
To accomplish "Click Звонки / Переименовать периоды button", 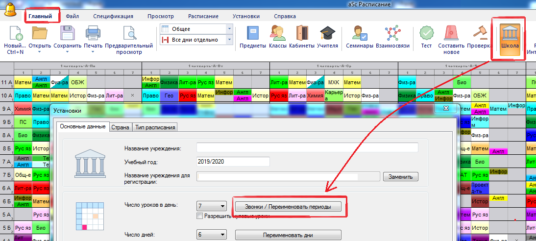I will (x=288, y=207).
